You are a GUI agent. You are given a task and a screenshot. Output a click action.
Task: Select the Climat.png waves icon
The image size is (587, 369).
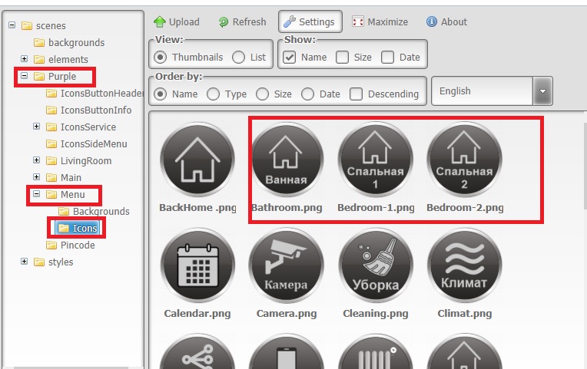[x=465, y=265]
